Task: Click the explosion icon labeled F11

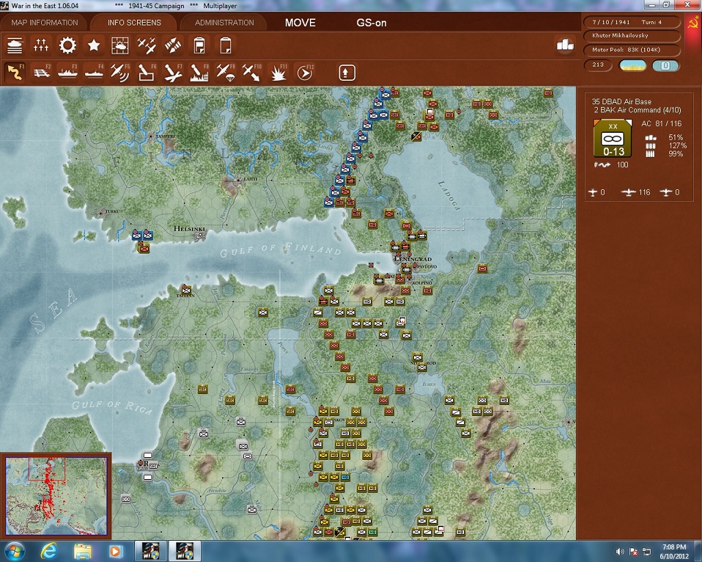Action: point(278,73)
